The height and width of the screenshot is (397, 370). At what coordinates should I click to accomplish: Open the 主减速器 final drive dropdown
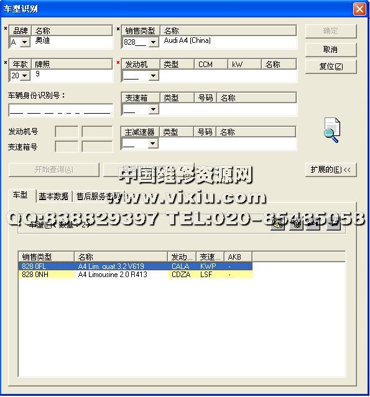coord(152,144)
